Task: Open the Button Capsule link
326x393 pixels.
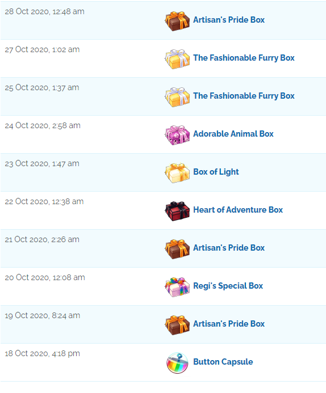Action: coord(223,362)
